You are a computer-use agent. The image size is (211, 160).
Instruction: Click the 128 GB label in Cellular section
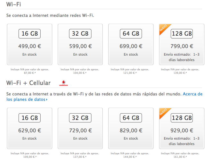coord(182,118)
